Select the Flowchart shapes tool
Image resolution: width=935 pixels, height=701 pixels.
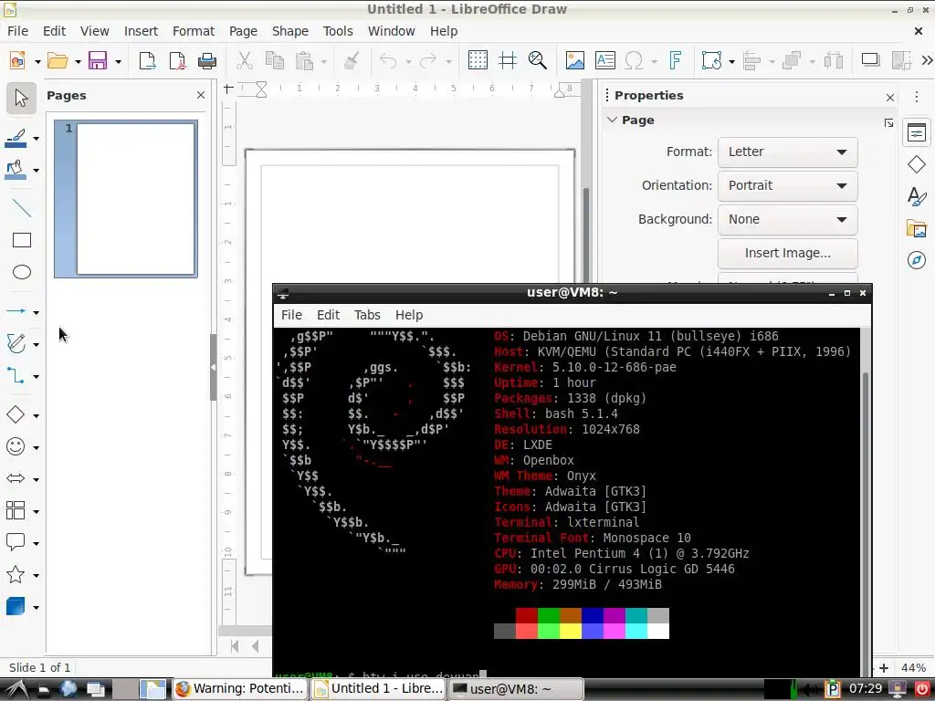pos(16,511)
